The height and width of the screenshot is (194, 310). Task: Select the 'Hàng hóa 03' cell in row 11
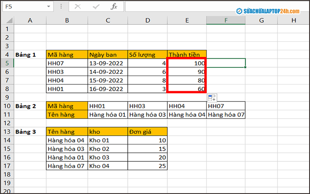point(148,114)
